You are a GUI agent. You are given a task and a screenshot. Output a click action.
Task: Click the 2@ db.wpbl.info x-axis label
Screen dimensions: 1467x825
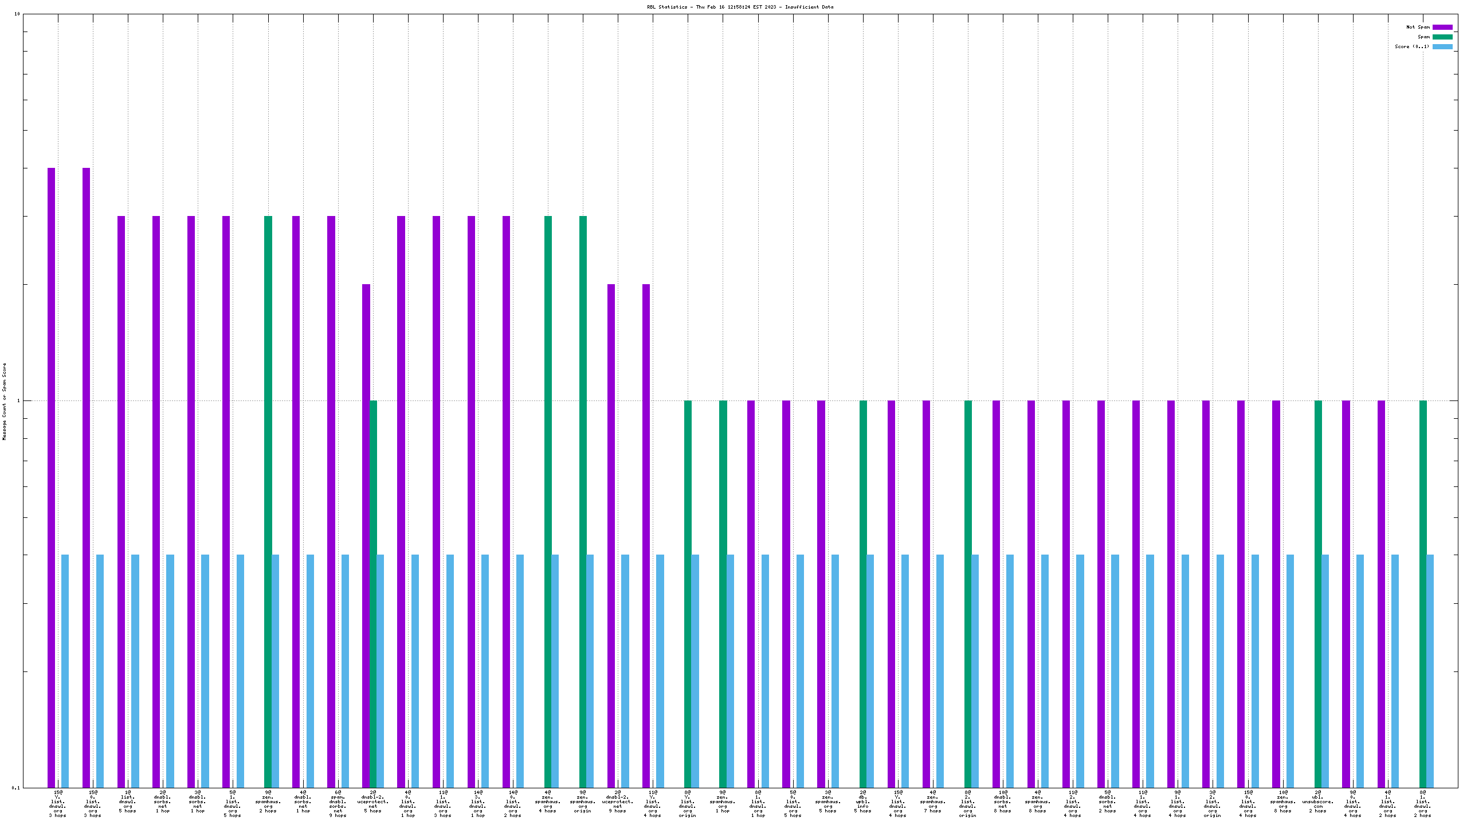tap(862, 803)
